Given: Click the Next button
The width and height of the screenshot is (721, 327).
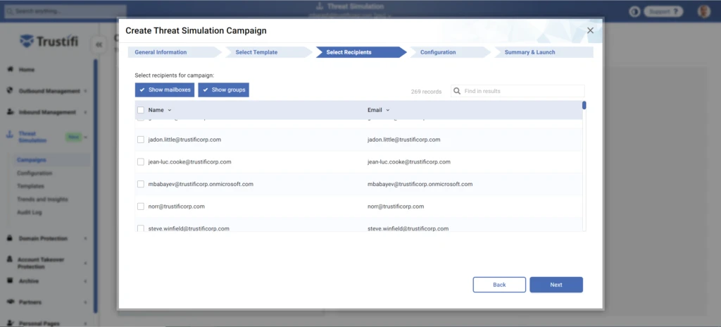Looking at the screenshot, I should point(556,285).
